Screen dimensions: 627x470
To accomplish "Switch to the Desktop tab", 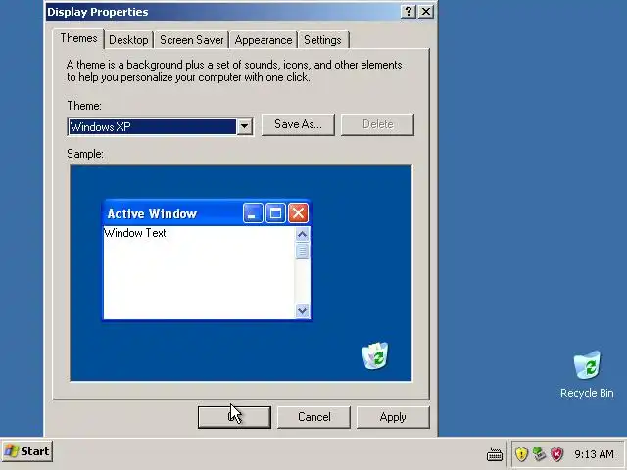I will [x=128, y=40].
